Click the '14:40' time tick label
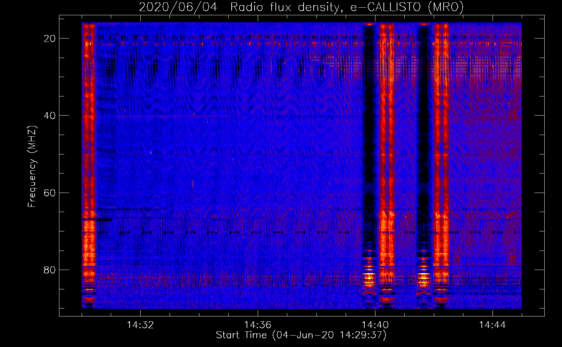The height and width of the screenshot is (347, 562). (x=375, y=325)
